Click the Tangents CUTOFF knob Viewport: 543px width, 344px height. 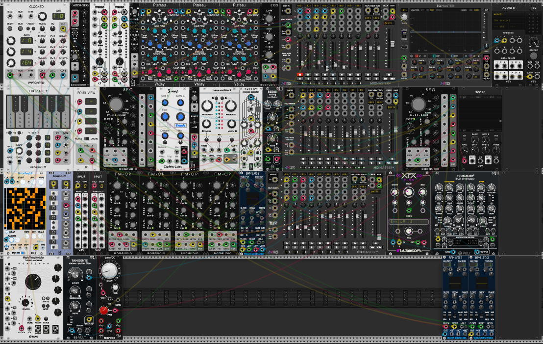75,274
